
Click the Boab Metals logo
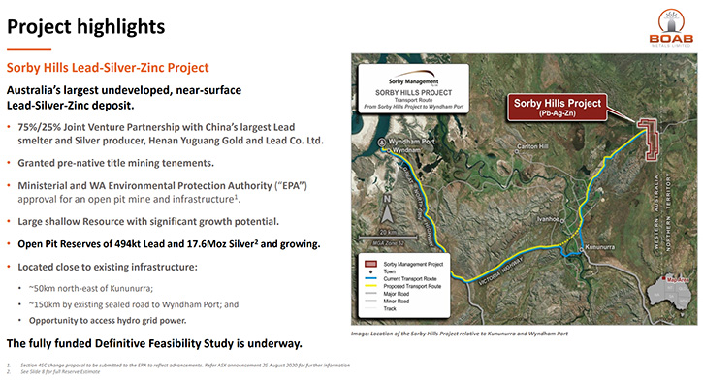[671, 28]
